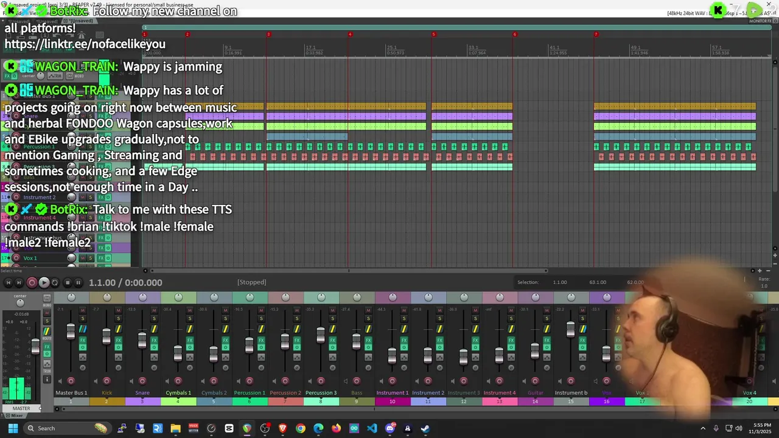
Task: Click track number 13 color strip
Action: [x=500, y=401]
